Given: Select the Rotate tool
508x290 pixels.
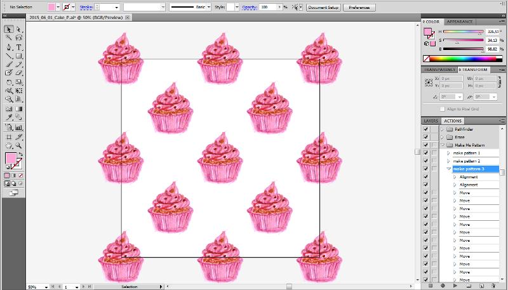Looking at the screenshot, I should coord(9,82).
